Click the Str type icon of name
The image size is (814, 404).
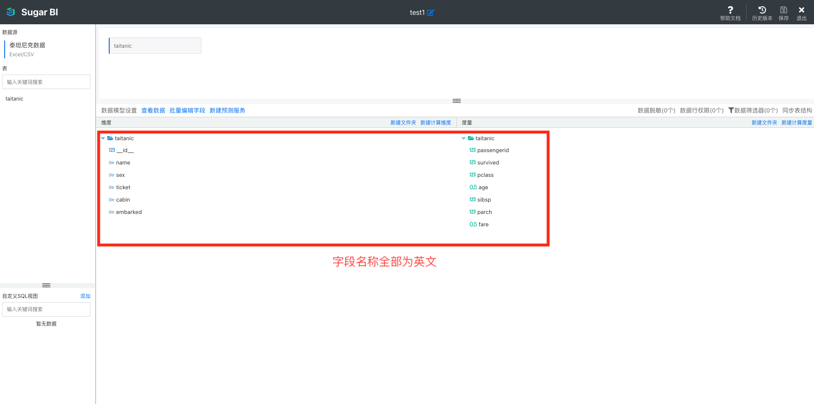pyautogui.click(x=111, y=163)
